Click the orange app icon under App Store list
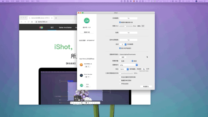The height and width of the screenshot is (117, 208). [81, 65]
